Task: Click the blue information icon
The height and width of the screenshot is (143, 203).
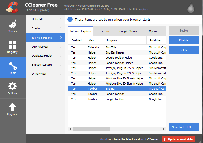Action: click(x=70, y=19)
